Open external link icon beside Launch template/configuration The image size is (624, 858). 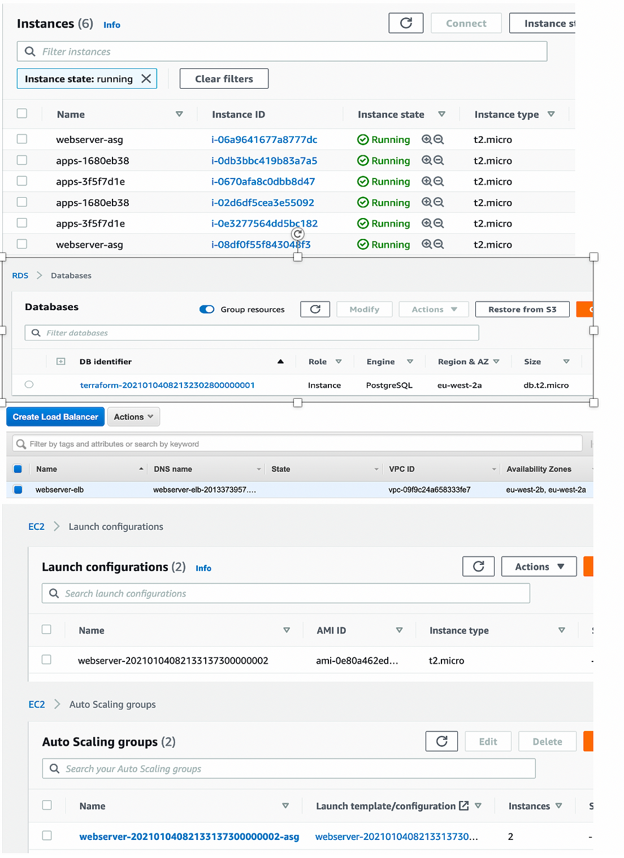464,806
